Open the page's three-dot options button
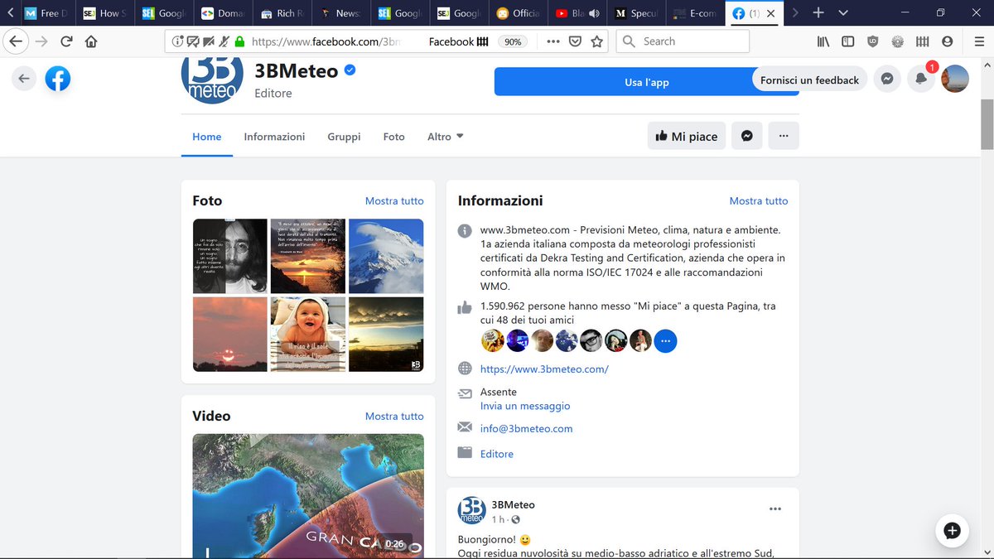 (784, 136)
